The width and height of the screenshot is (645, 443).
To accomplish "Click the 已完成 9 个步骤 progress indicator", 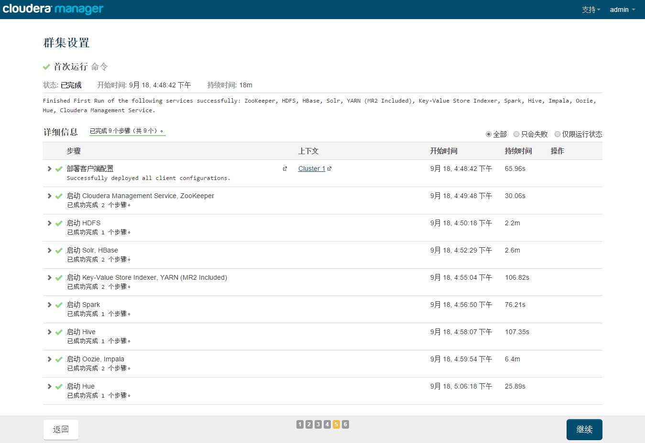I will click(127, 131).
